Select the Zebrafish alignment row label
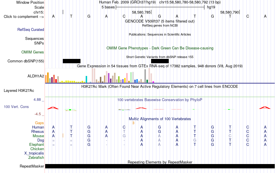This screenshot has height=173, width=275. pos(36,158)
